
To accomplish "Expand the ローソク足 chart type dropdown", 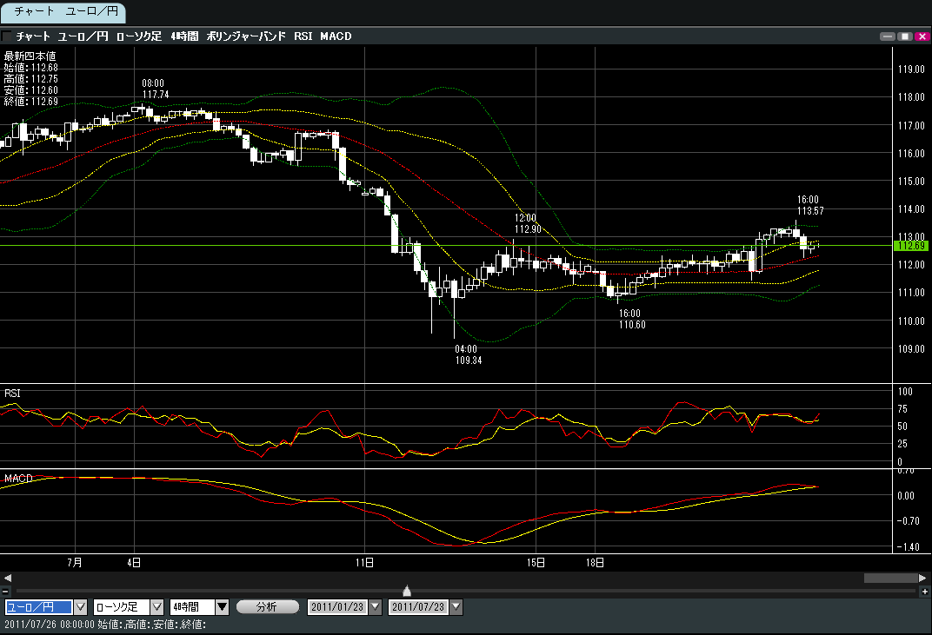I will pos(157,606).
